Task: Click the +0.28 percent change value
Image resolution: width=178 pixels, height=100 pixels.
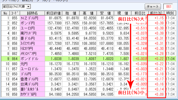Action: (159, 54)
